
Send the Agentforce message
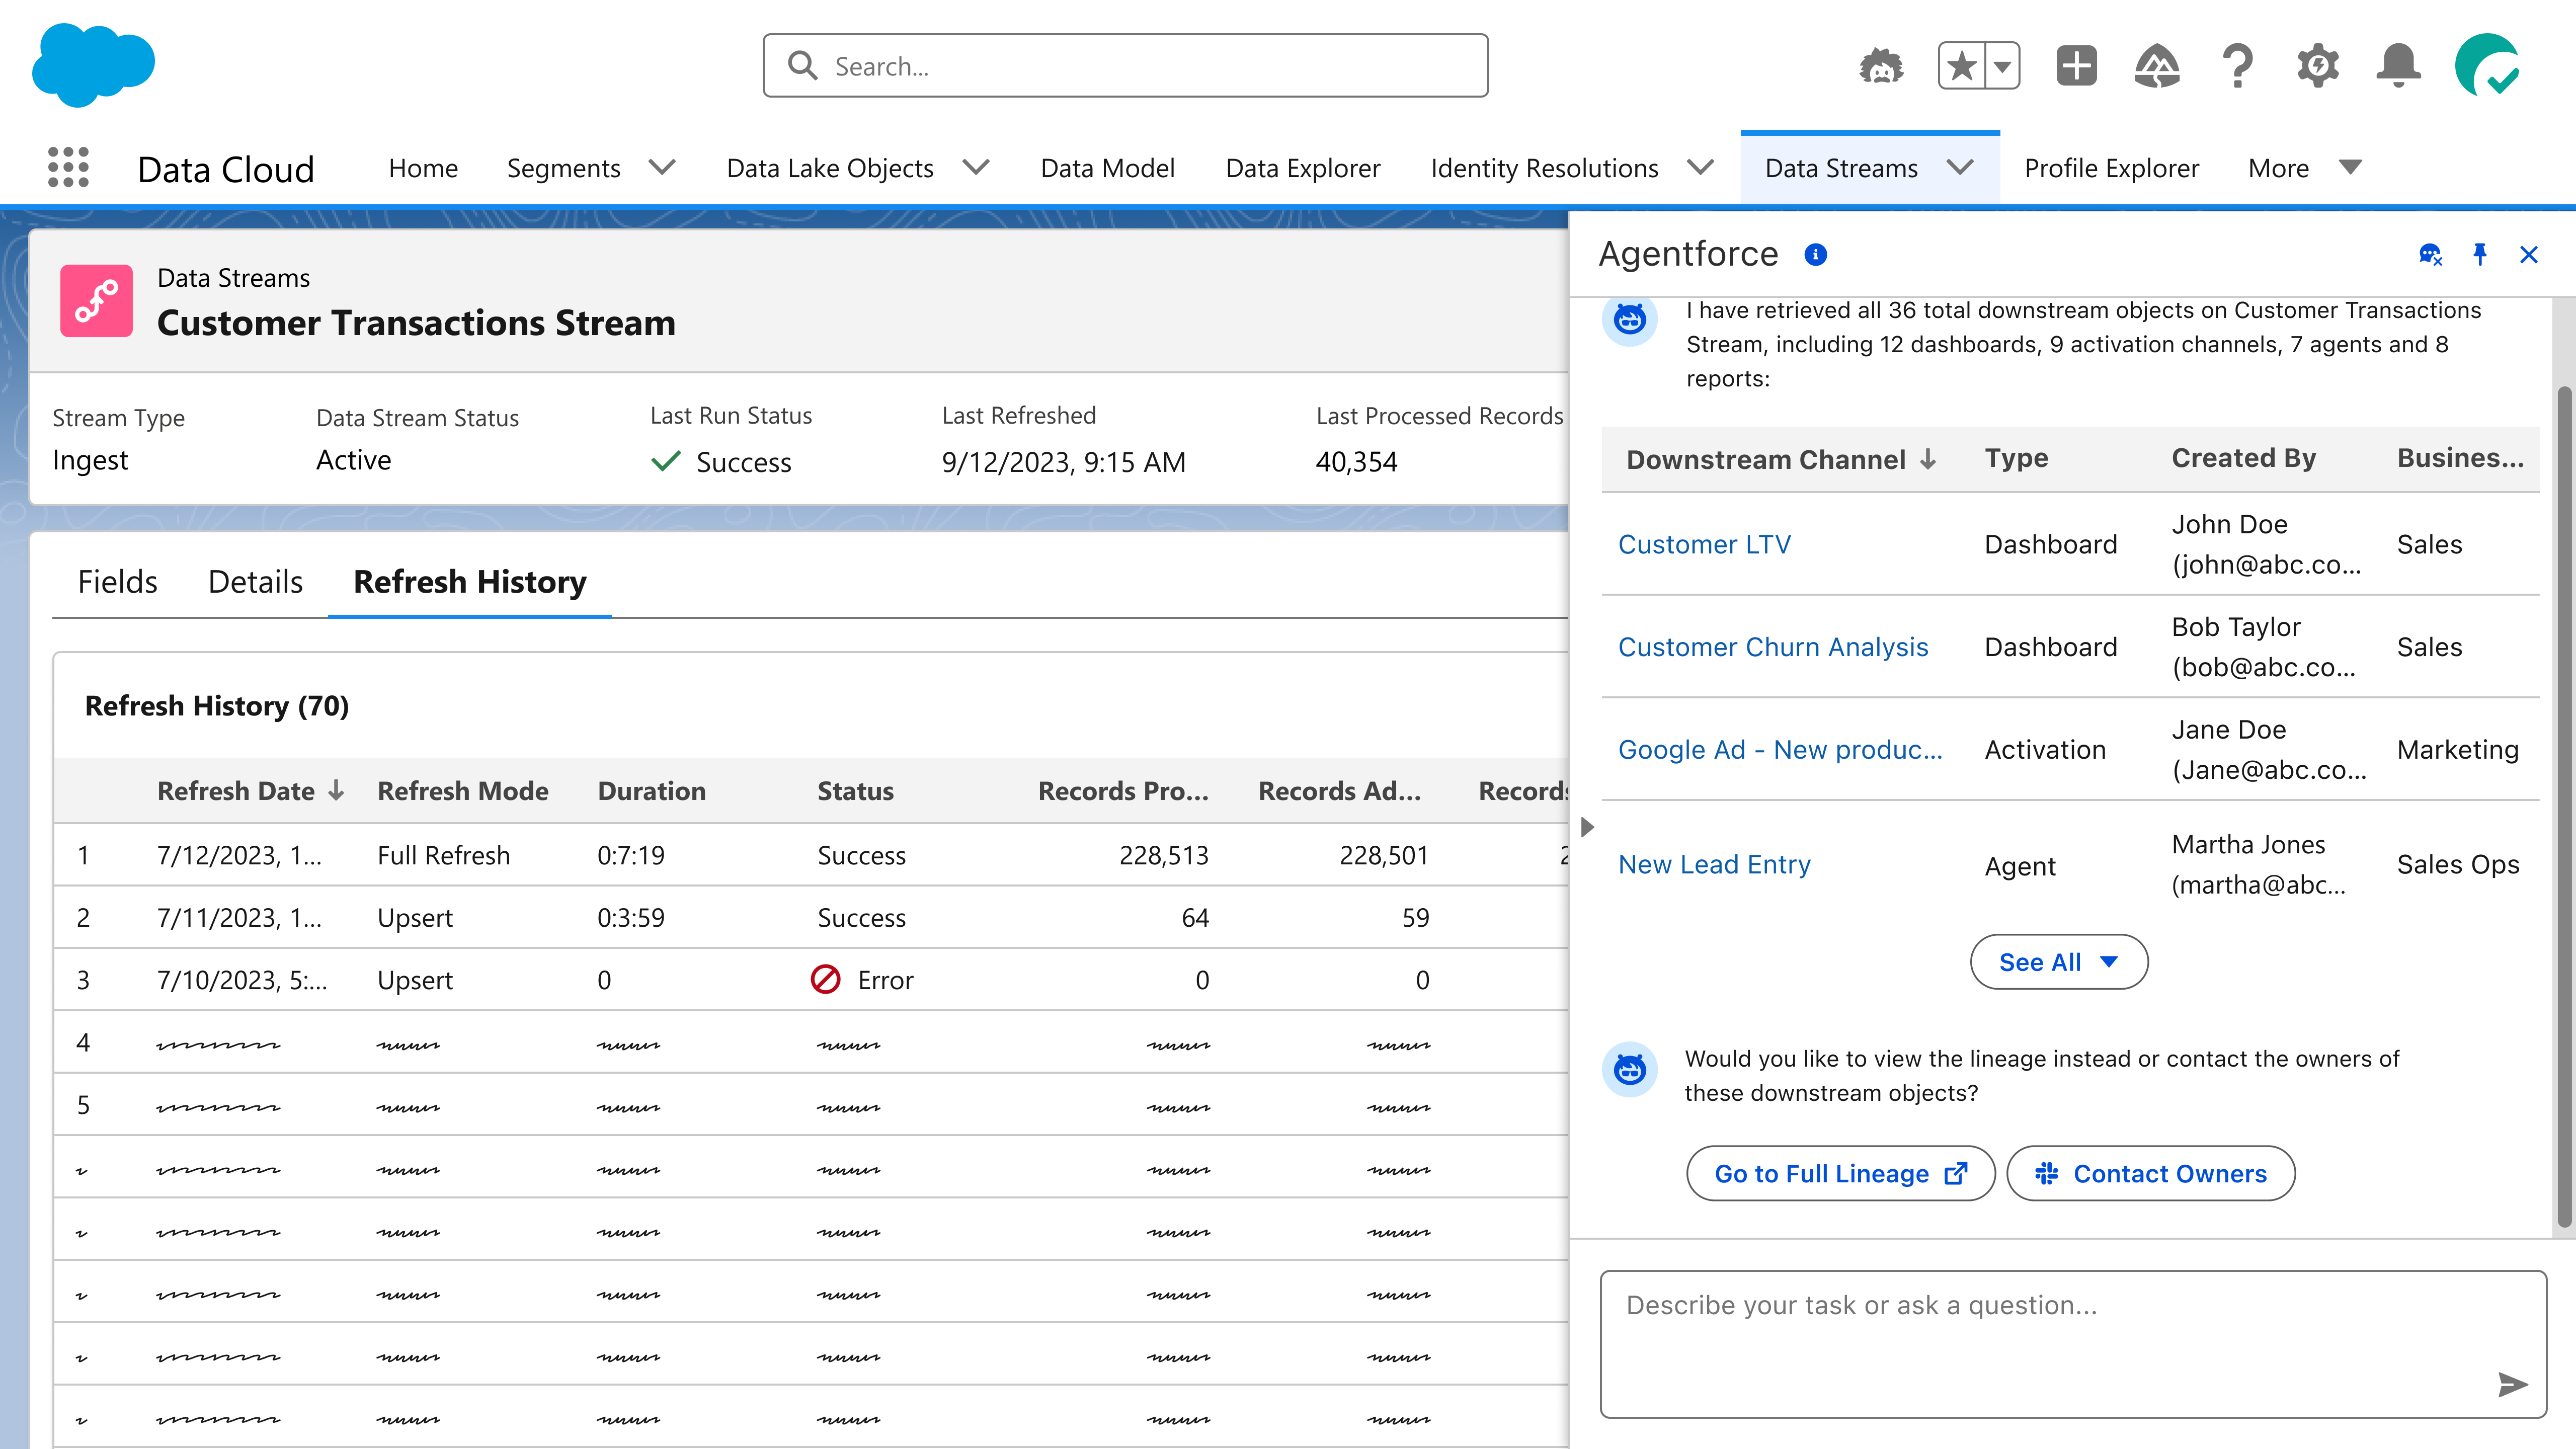click(2512, 1384)
